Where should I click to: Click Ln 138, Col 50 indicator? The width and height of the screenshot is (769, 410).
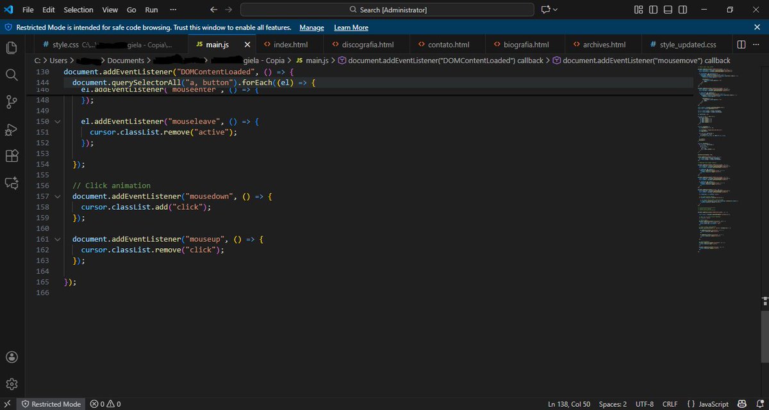coord(568,404)
